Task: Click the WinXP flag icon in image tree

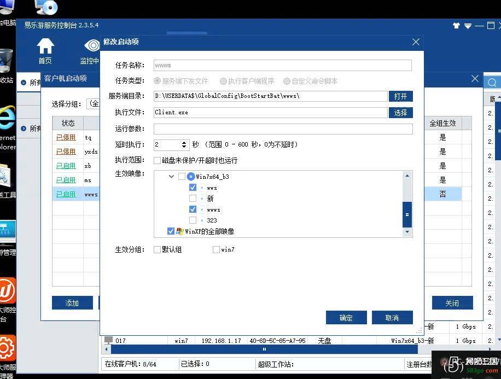Action: point(179,231)
